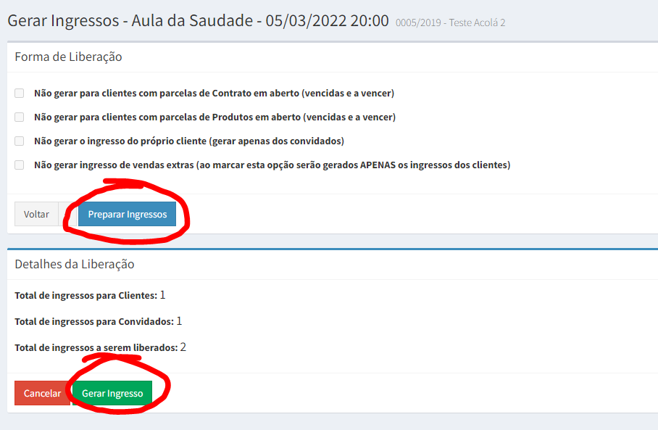Click the '0005/2019 - Teste Acolá 2' subtitle
658x430 pixels.
pos(450,22)
